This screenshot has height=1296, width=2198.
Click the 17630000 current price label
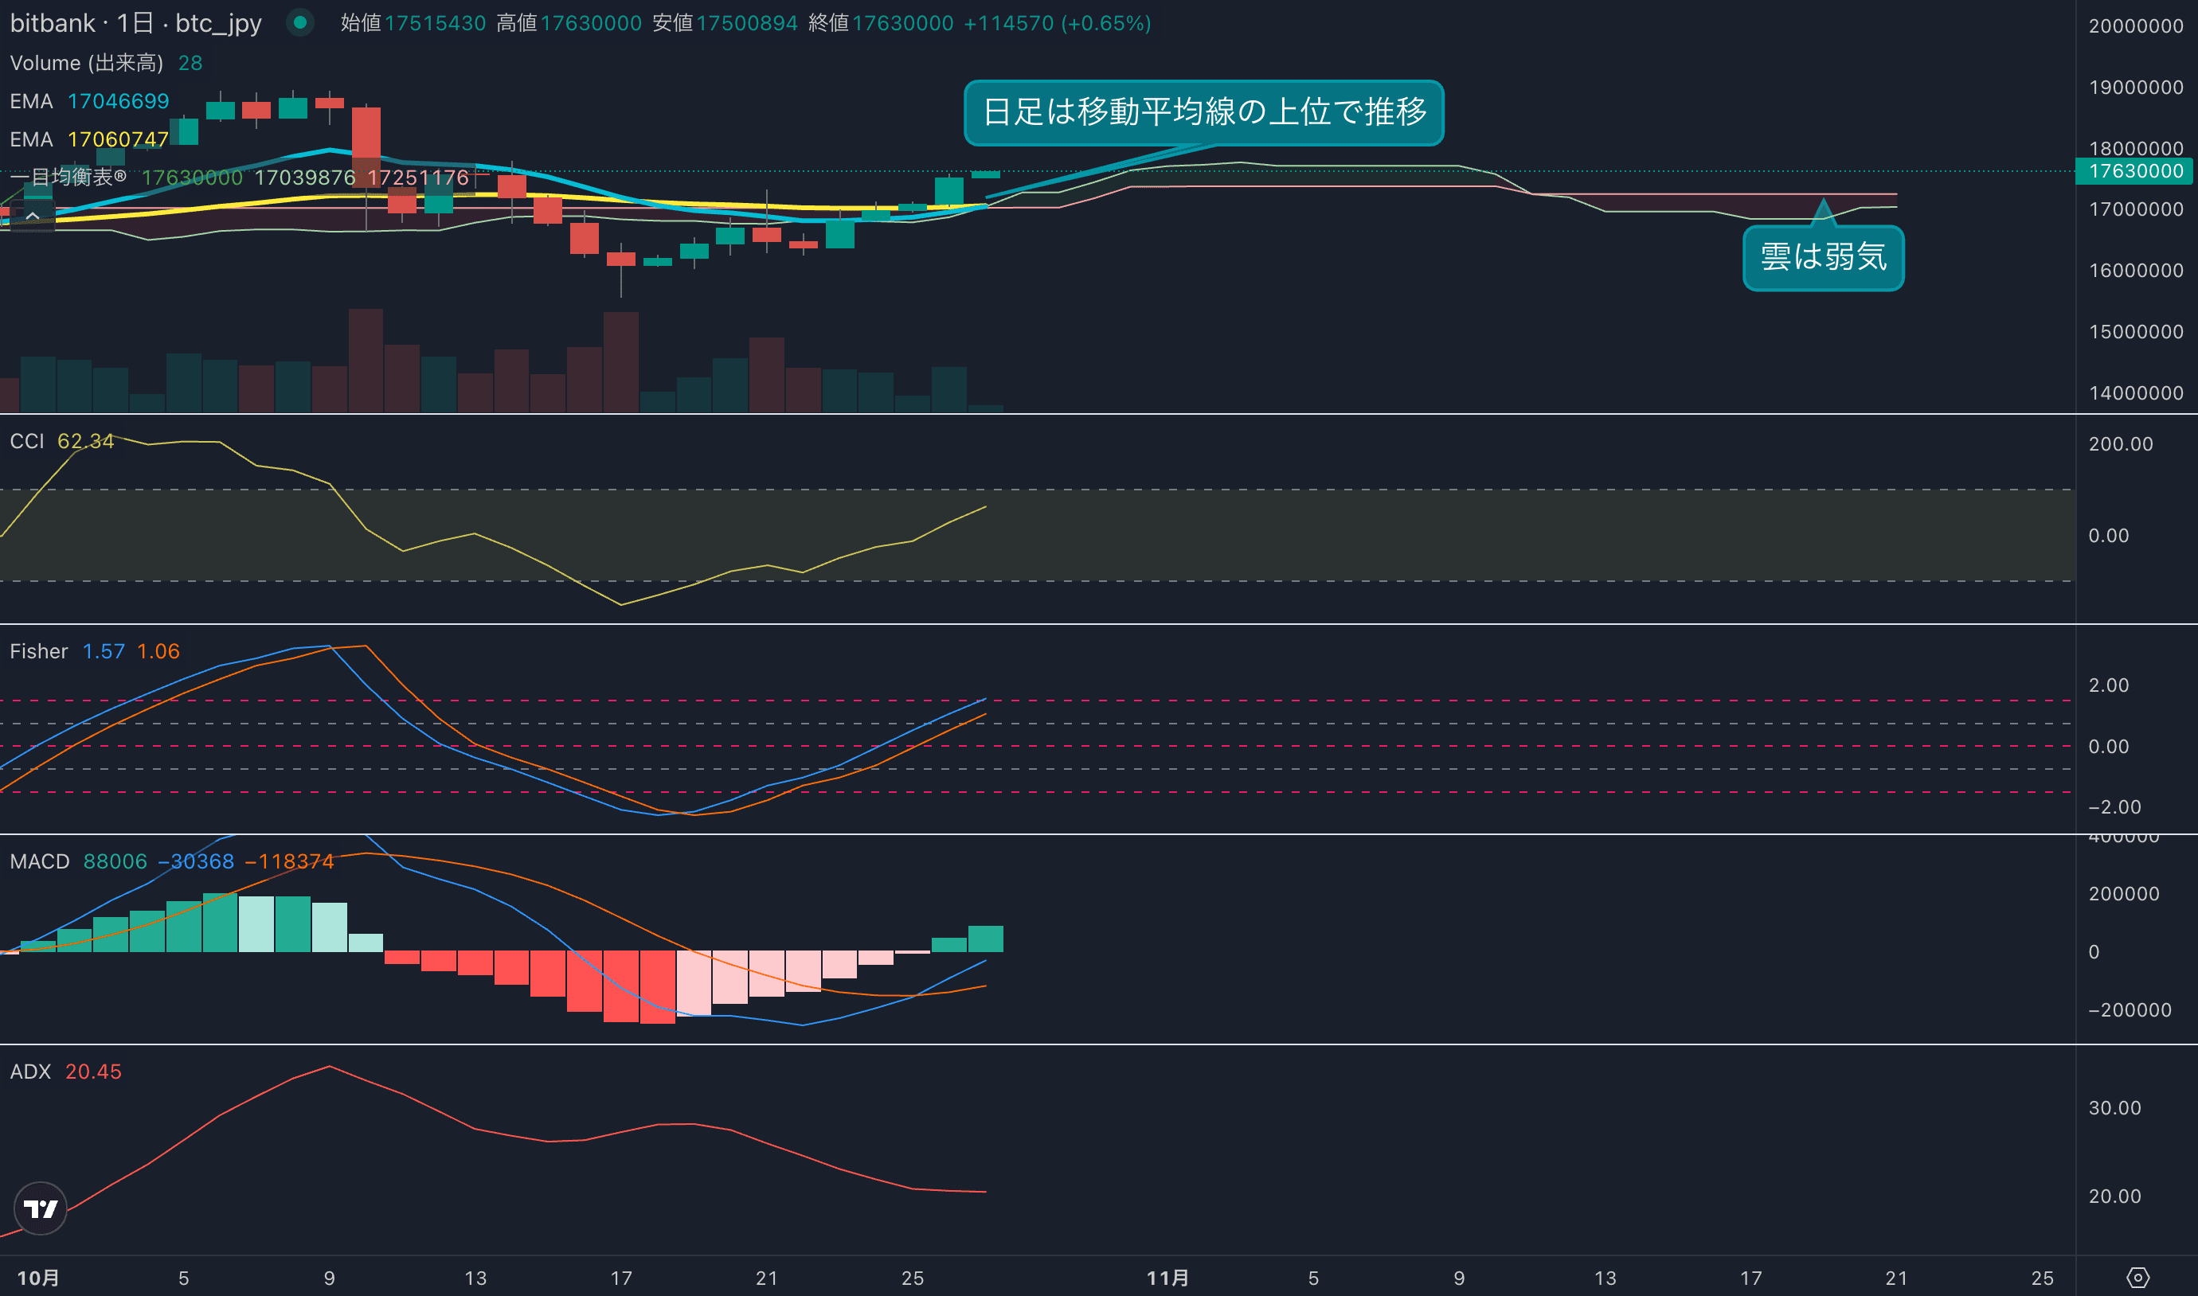2135,171
